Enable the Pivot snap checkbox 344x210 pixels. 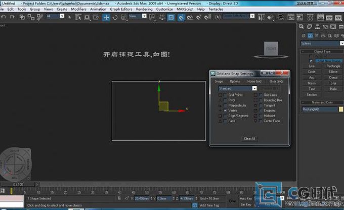point(225,100)
